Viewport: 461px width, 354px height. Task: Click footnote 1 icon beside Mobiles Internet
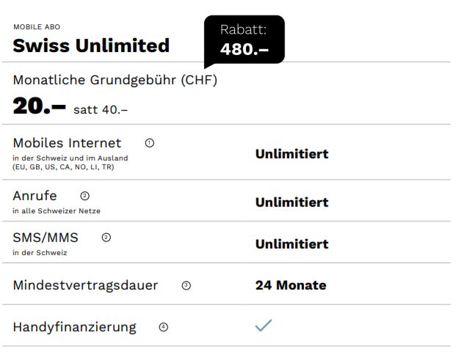pos(150,143)
